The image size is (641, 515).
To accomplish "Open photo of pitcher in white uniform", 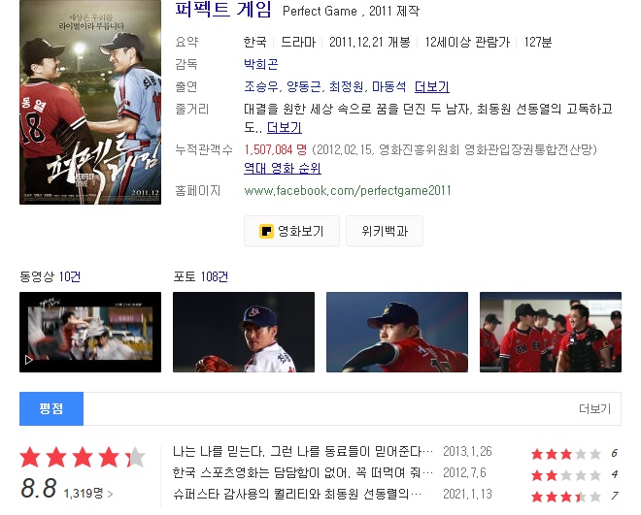I will point(244,332).
